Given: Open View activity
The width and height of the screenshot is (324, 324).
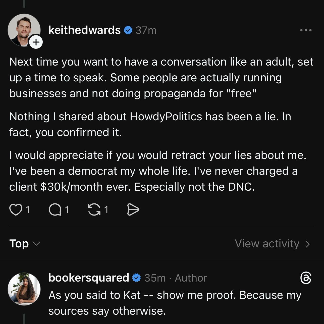Looking at the screenshot, I should (x=267, y=243).
